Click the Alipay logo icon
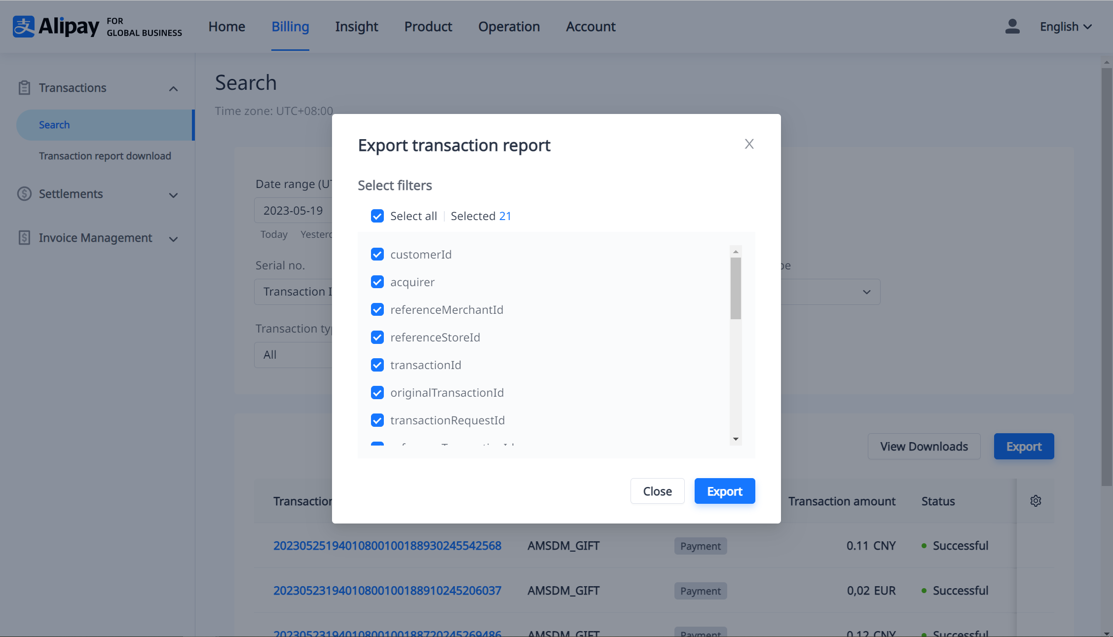This screenshot has width=1113, height=637. pos(24,27)
